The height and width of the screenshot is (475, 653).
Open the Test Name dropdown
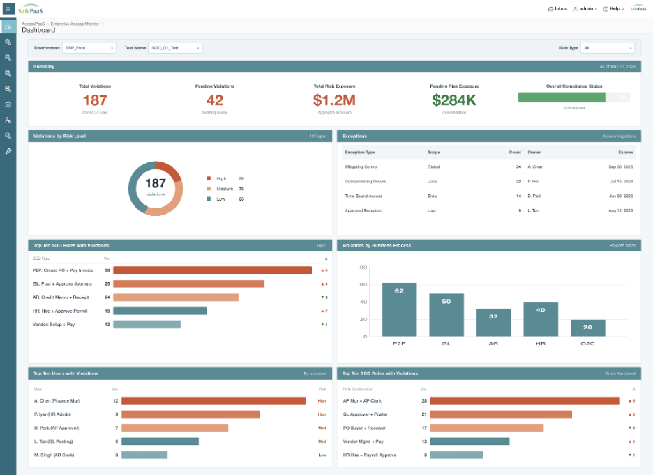(x=175, y=48)
